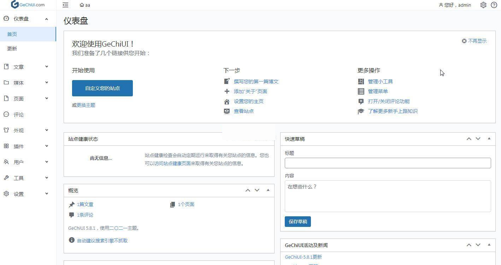Open the 1条评论 link
Image resolution: width=501 pixels, height=265 pixels.
pyautogui.click(x=85, y=215)
